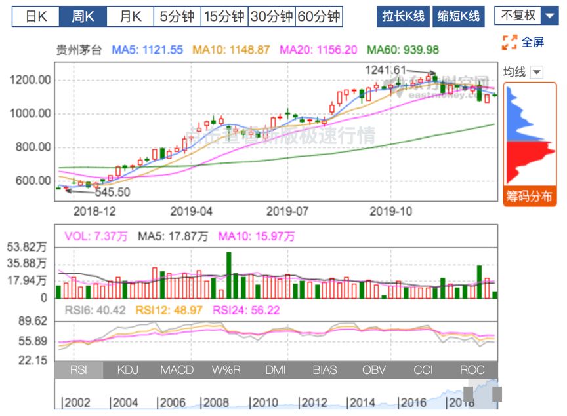Click the 2019-04 date axis label
The height and width of the screenshot is (416, 567).
[191, 211]
